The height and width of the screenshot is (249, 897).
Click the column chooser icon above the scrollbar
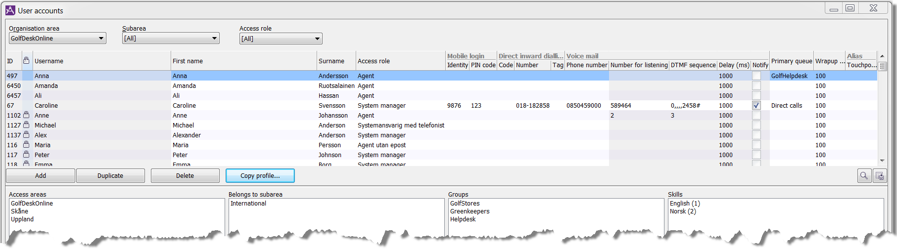[x=883, y=66]
